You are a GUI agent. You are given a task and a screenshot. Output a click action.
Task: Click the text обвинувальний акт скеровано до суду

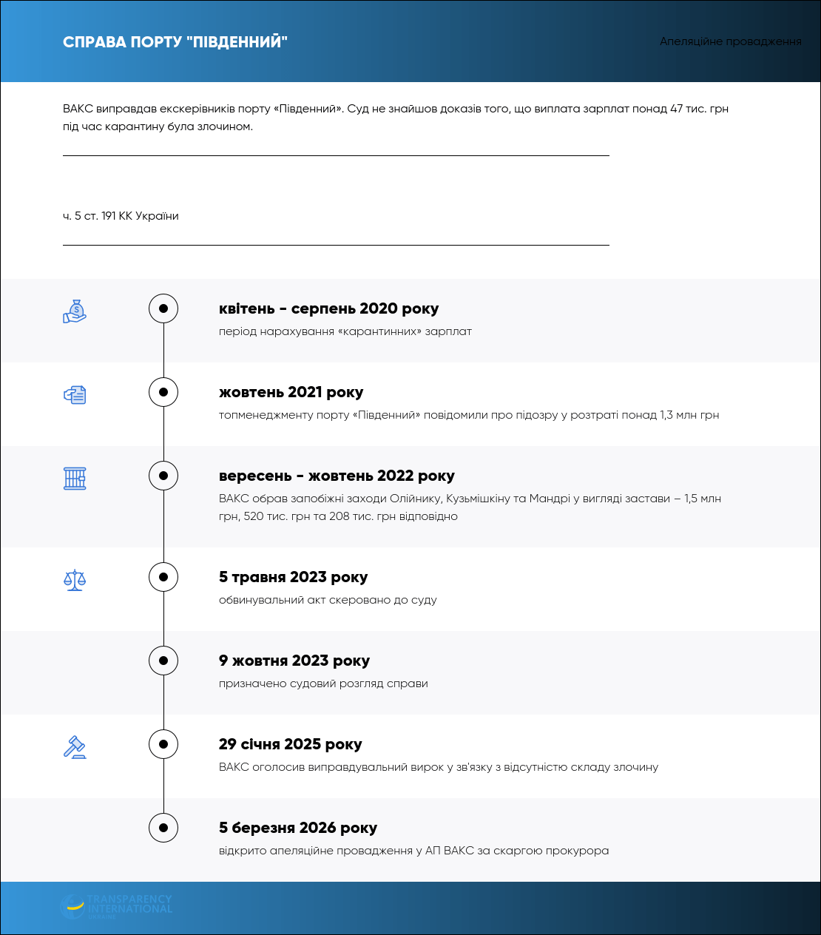[x=328, y=600]
